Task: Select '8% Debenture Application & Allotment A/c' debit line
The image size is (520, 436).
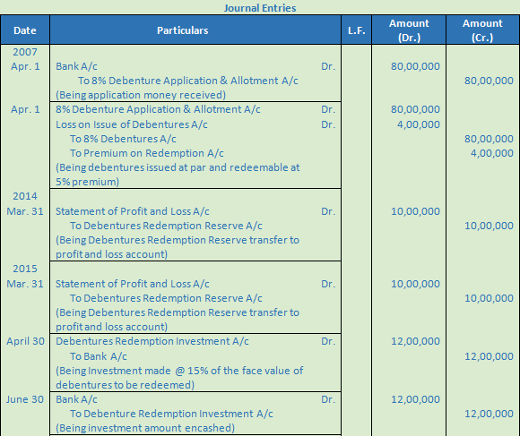Action: (158, 109)
